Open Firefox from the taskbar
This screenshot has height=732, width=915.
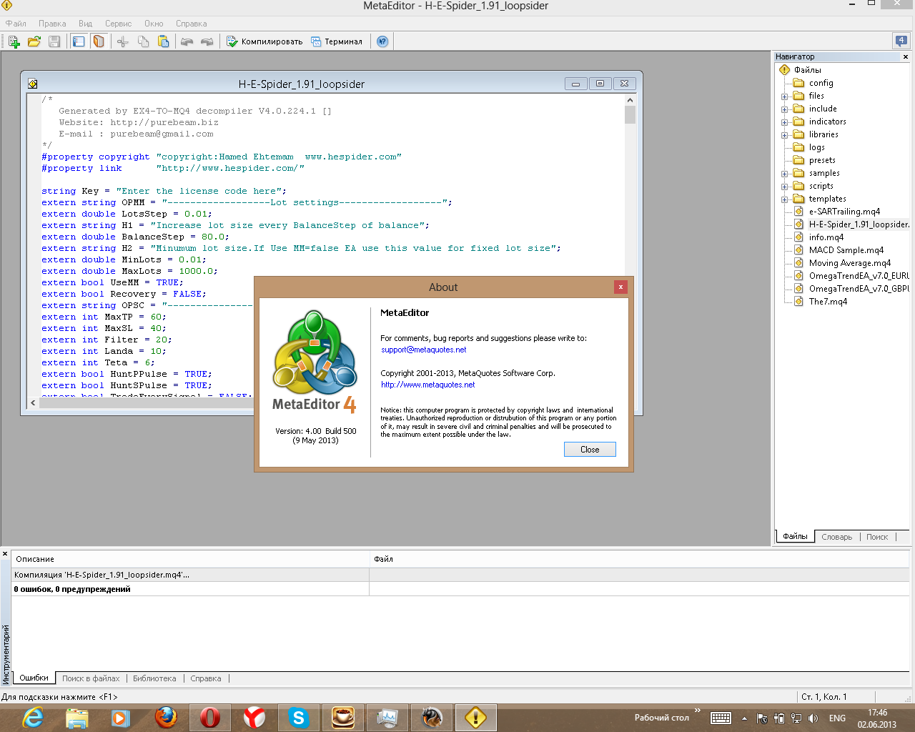166,717
